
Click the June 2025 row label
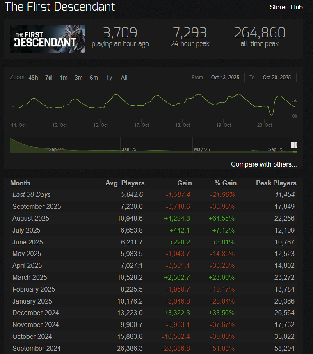pos(27,242)
